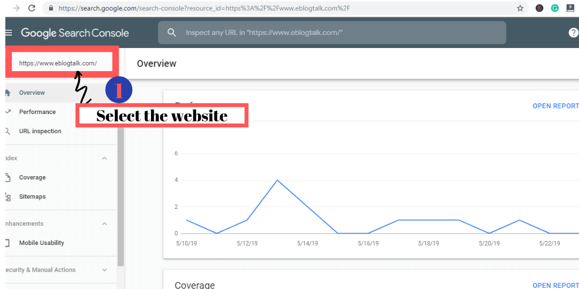Image resolution: width=579 pixels, height=289 pixels.
Task: Open the help question mark icon
Action: pyautogui.click(x=573, y=33)
